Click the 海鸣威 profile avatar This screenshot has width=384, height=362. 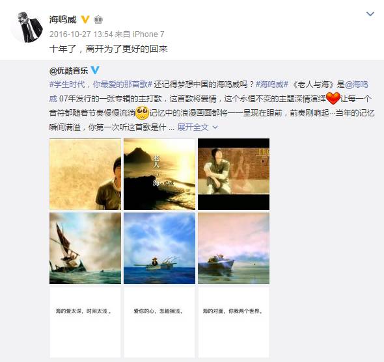27,27
